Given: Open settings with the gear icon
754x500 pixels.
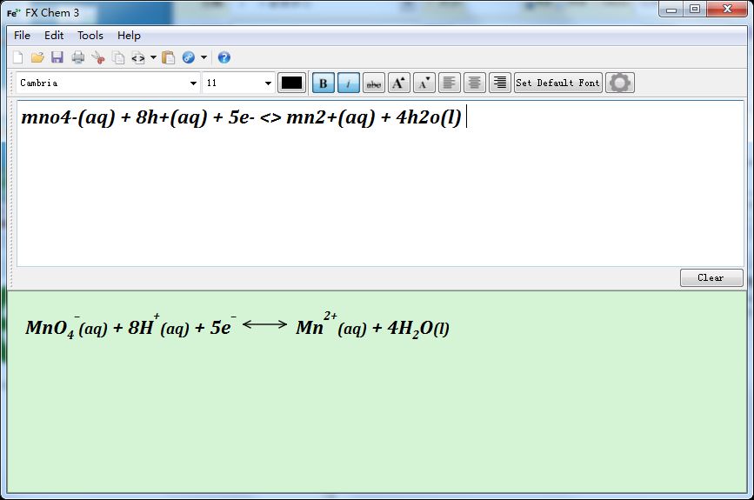Looking at the screenshot, I should (x=620, y=83).
